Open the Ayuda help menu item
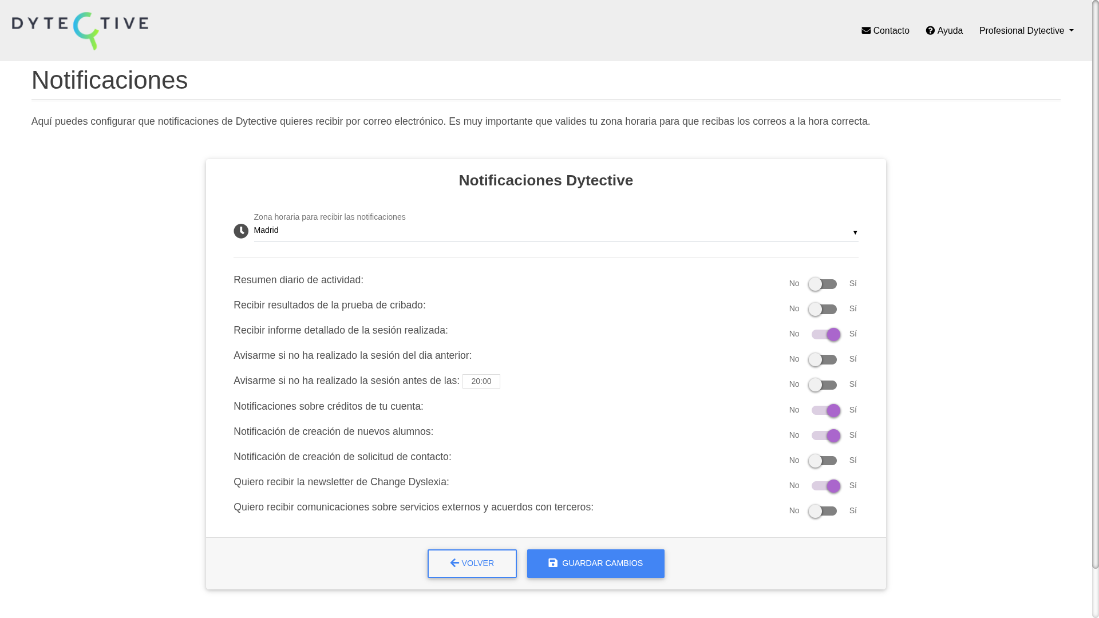Image resolution: width=1099 pixels, height=618 pixels. 950,30
